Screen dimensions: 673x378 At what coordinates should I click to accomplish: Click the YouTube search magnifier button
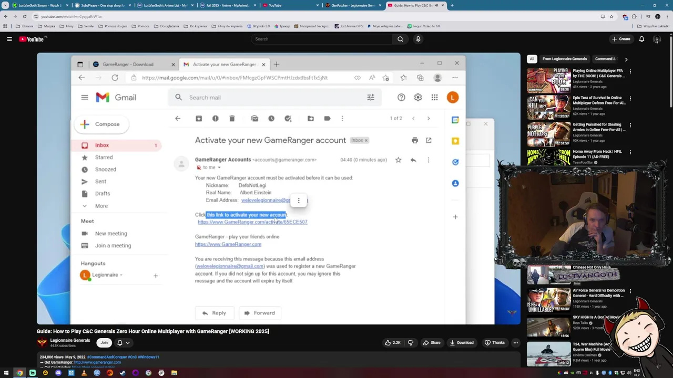pyautogui.click(x=400, y=39)
